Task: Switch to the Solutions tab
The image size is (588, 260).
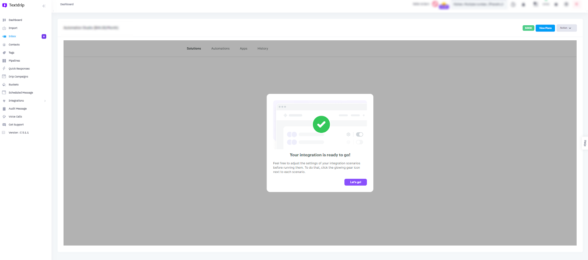Action: 194,48
